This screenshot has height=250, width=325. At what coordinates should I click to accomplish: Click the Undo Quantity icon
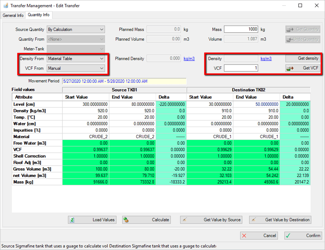290,39
